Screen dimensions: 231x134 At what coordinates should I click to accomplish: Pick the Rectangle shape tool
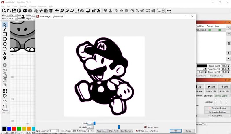coord(5,34)
